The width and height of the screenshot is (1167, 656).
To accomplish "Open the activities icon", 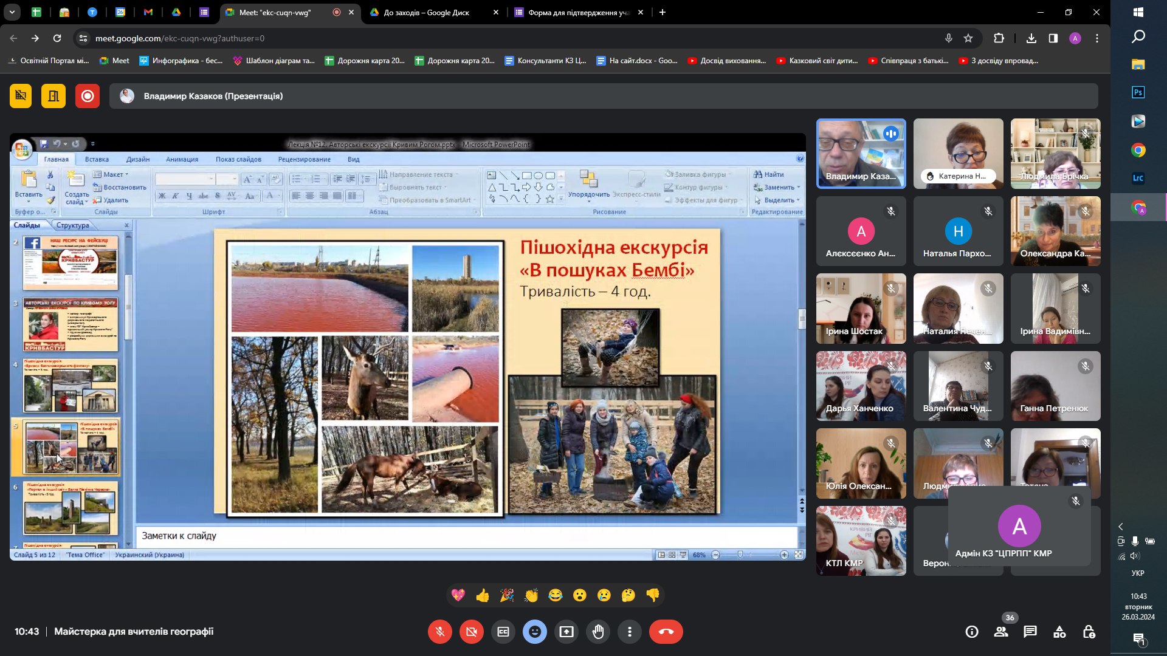I will [1059, 632].
